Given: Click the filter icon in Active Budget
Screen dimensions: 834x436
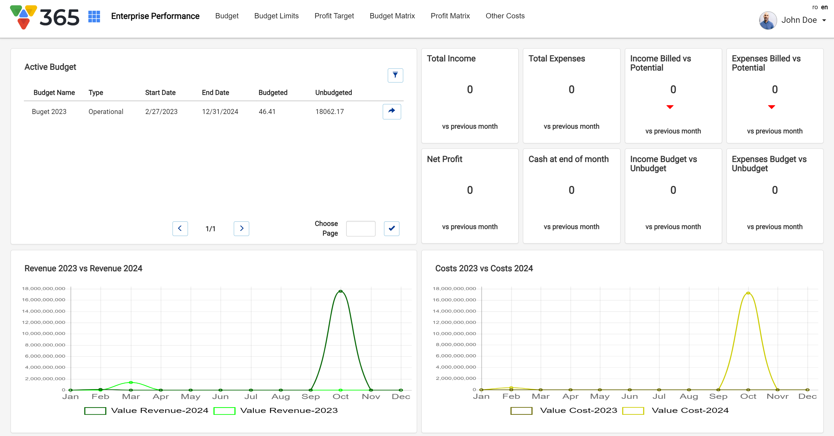Looking at the screenshot, I should click(395, 75).
